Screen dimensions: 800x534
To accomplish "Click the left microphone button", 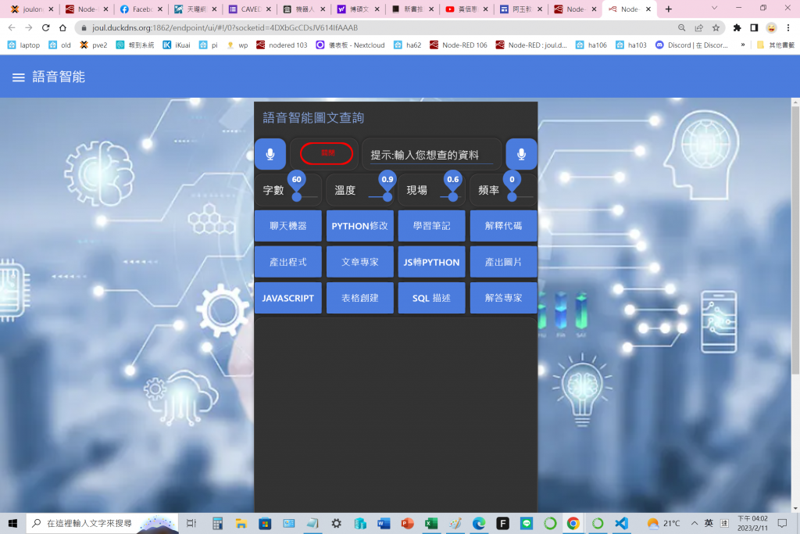I will click(x=270, y=154).
